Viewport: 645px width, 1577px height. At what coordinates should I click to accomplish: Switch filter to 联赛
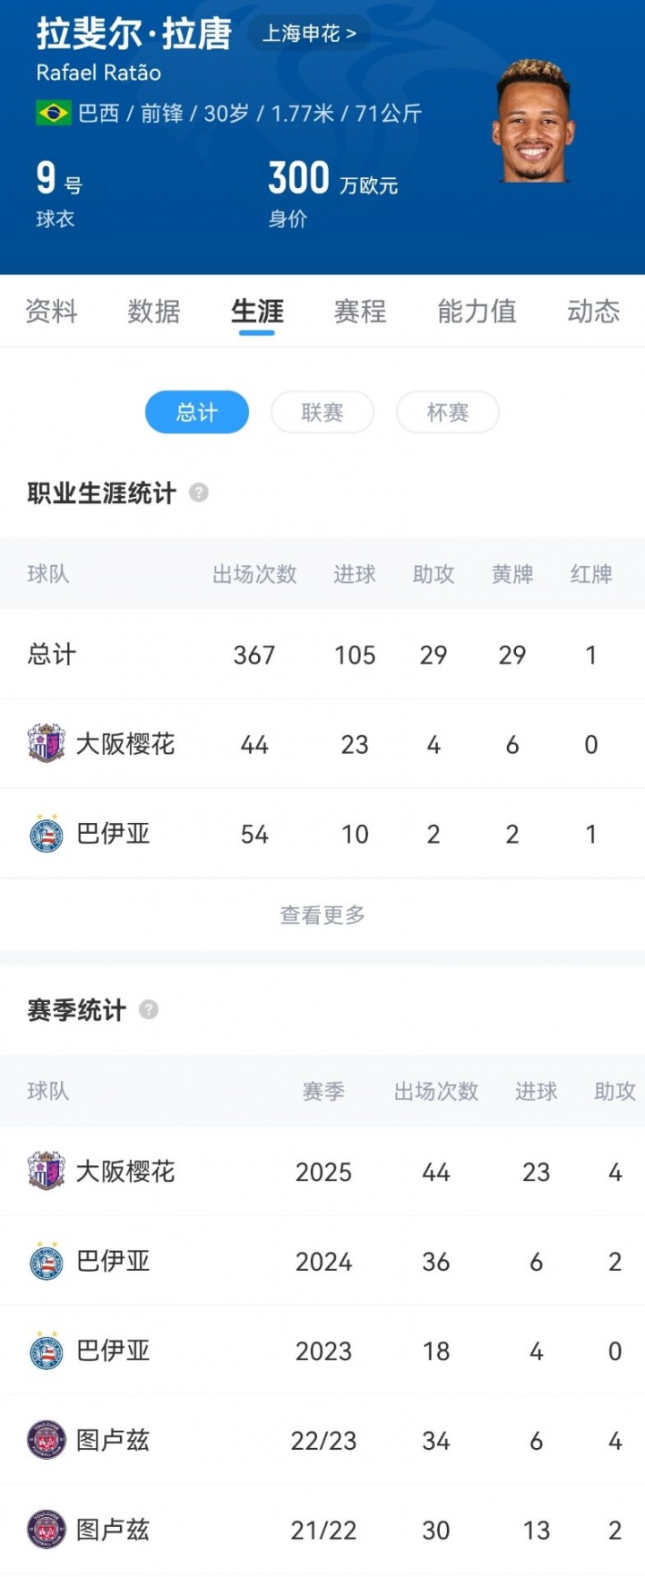pos(322,412)
